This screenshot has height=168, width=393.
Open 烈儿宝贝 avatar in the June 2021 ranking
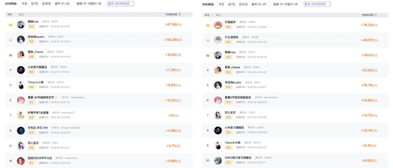pyautogui.click(x=218, y=115)
